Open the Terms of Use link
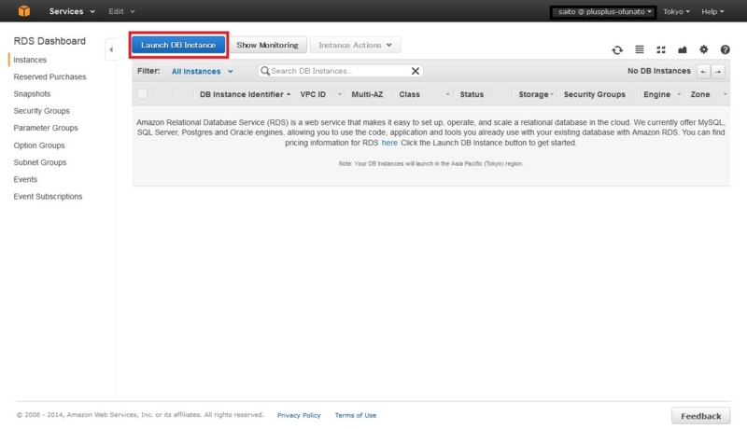The width and height of the screenshot is (747, 429). (x=356, y=415)
